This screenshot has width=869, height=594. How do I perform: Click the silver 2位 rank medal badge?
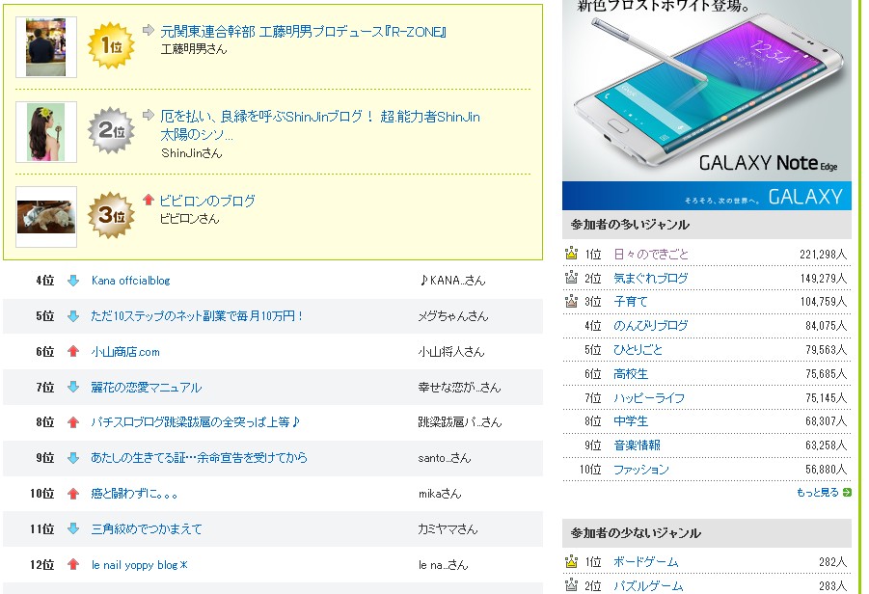pos(111,130)
